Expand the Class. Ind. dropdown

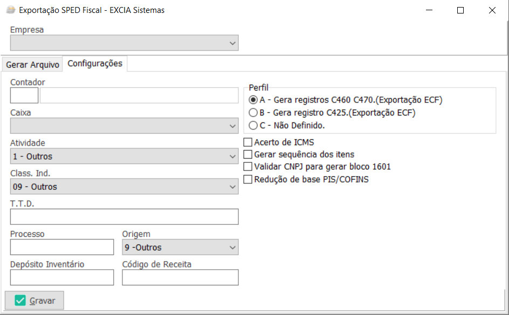pos(124,187)
